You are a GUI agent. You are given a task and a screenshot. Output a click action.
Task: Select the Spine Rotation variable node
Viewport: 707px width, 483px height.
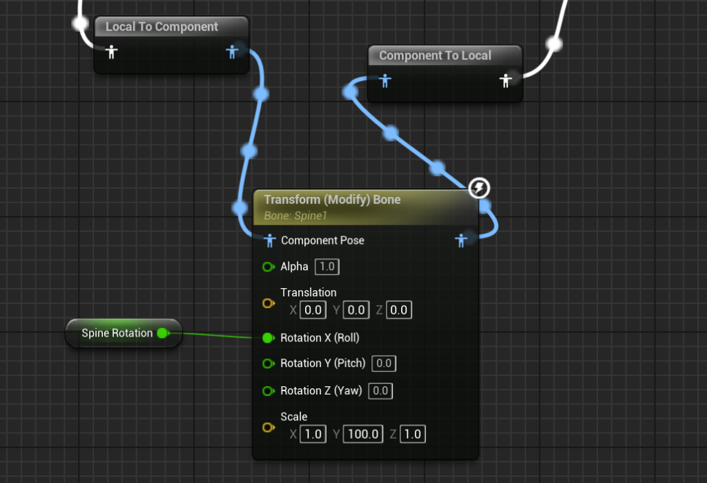(117, 334)
